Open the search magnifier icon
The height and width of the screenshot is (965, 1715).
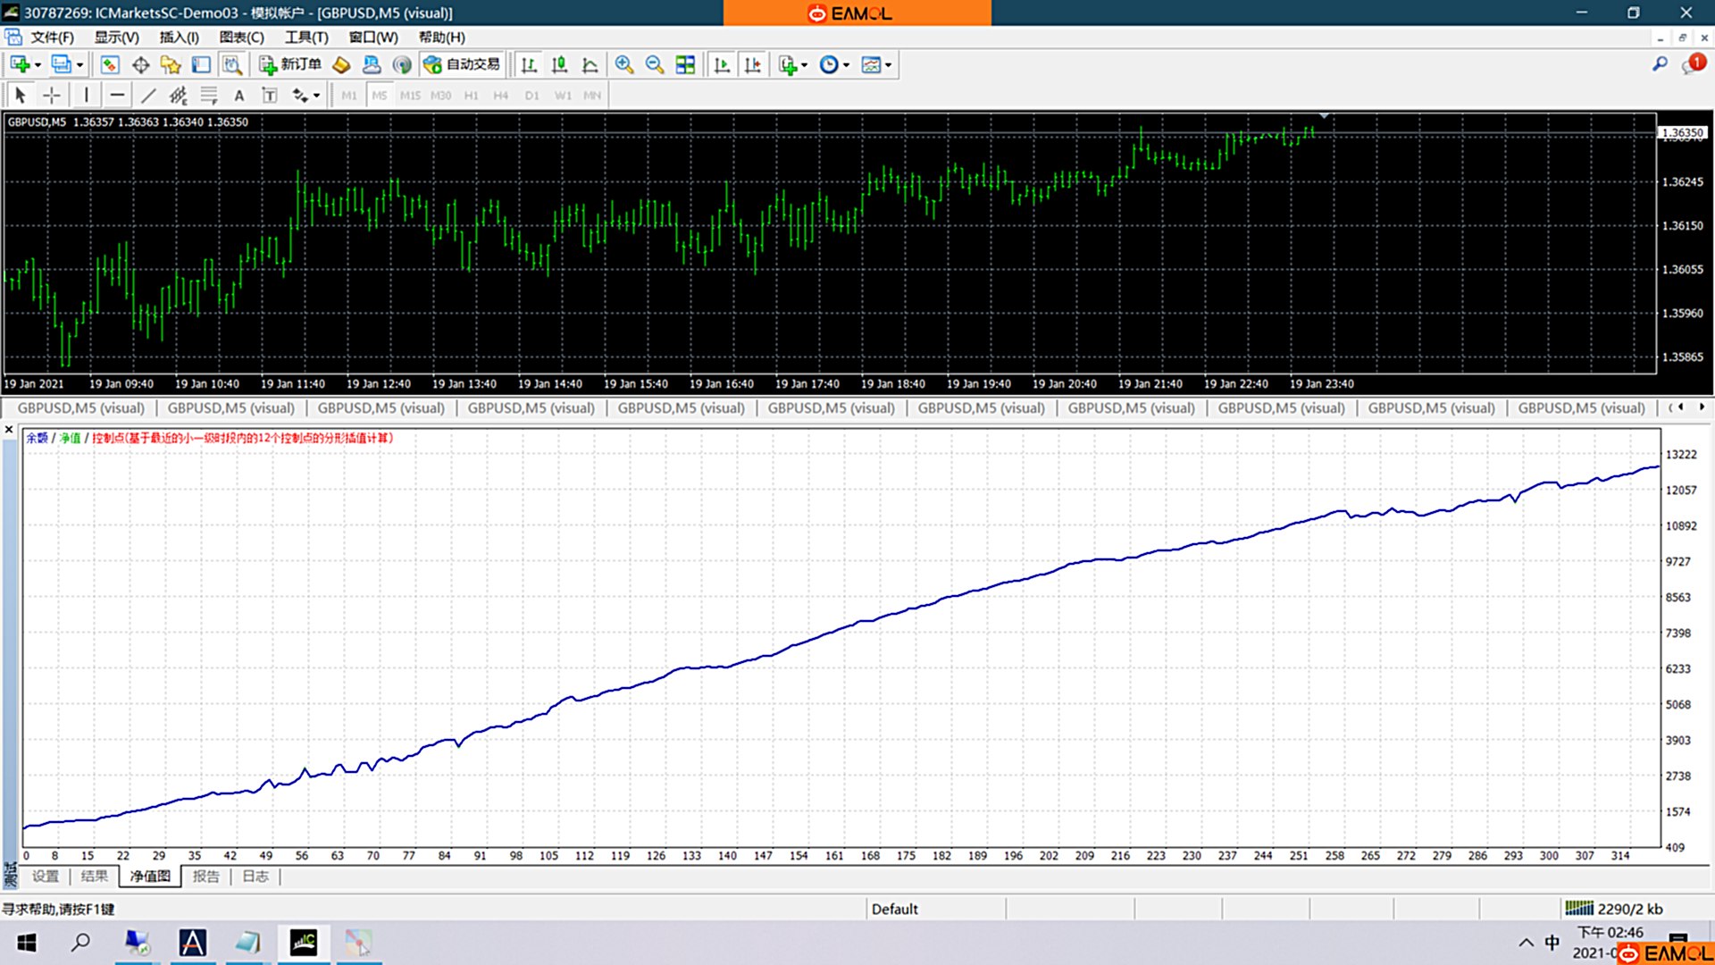pyautogui.click(x=1660, y=64)
